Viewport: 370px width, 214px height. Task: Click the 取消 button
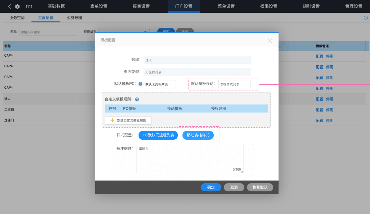[x=234, y=187]
